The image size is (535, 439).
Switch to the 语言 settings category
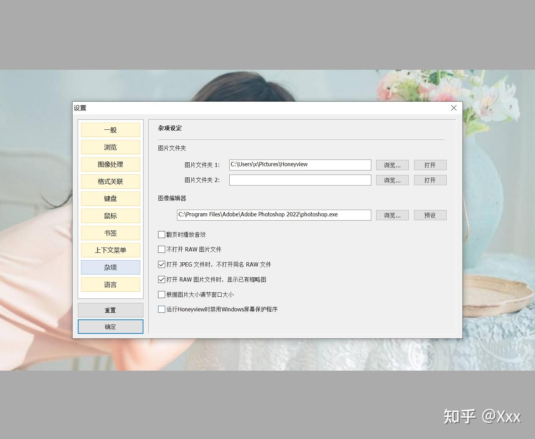point(110,284)
